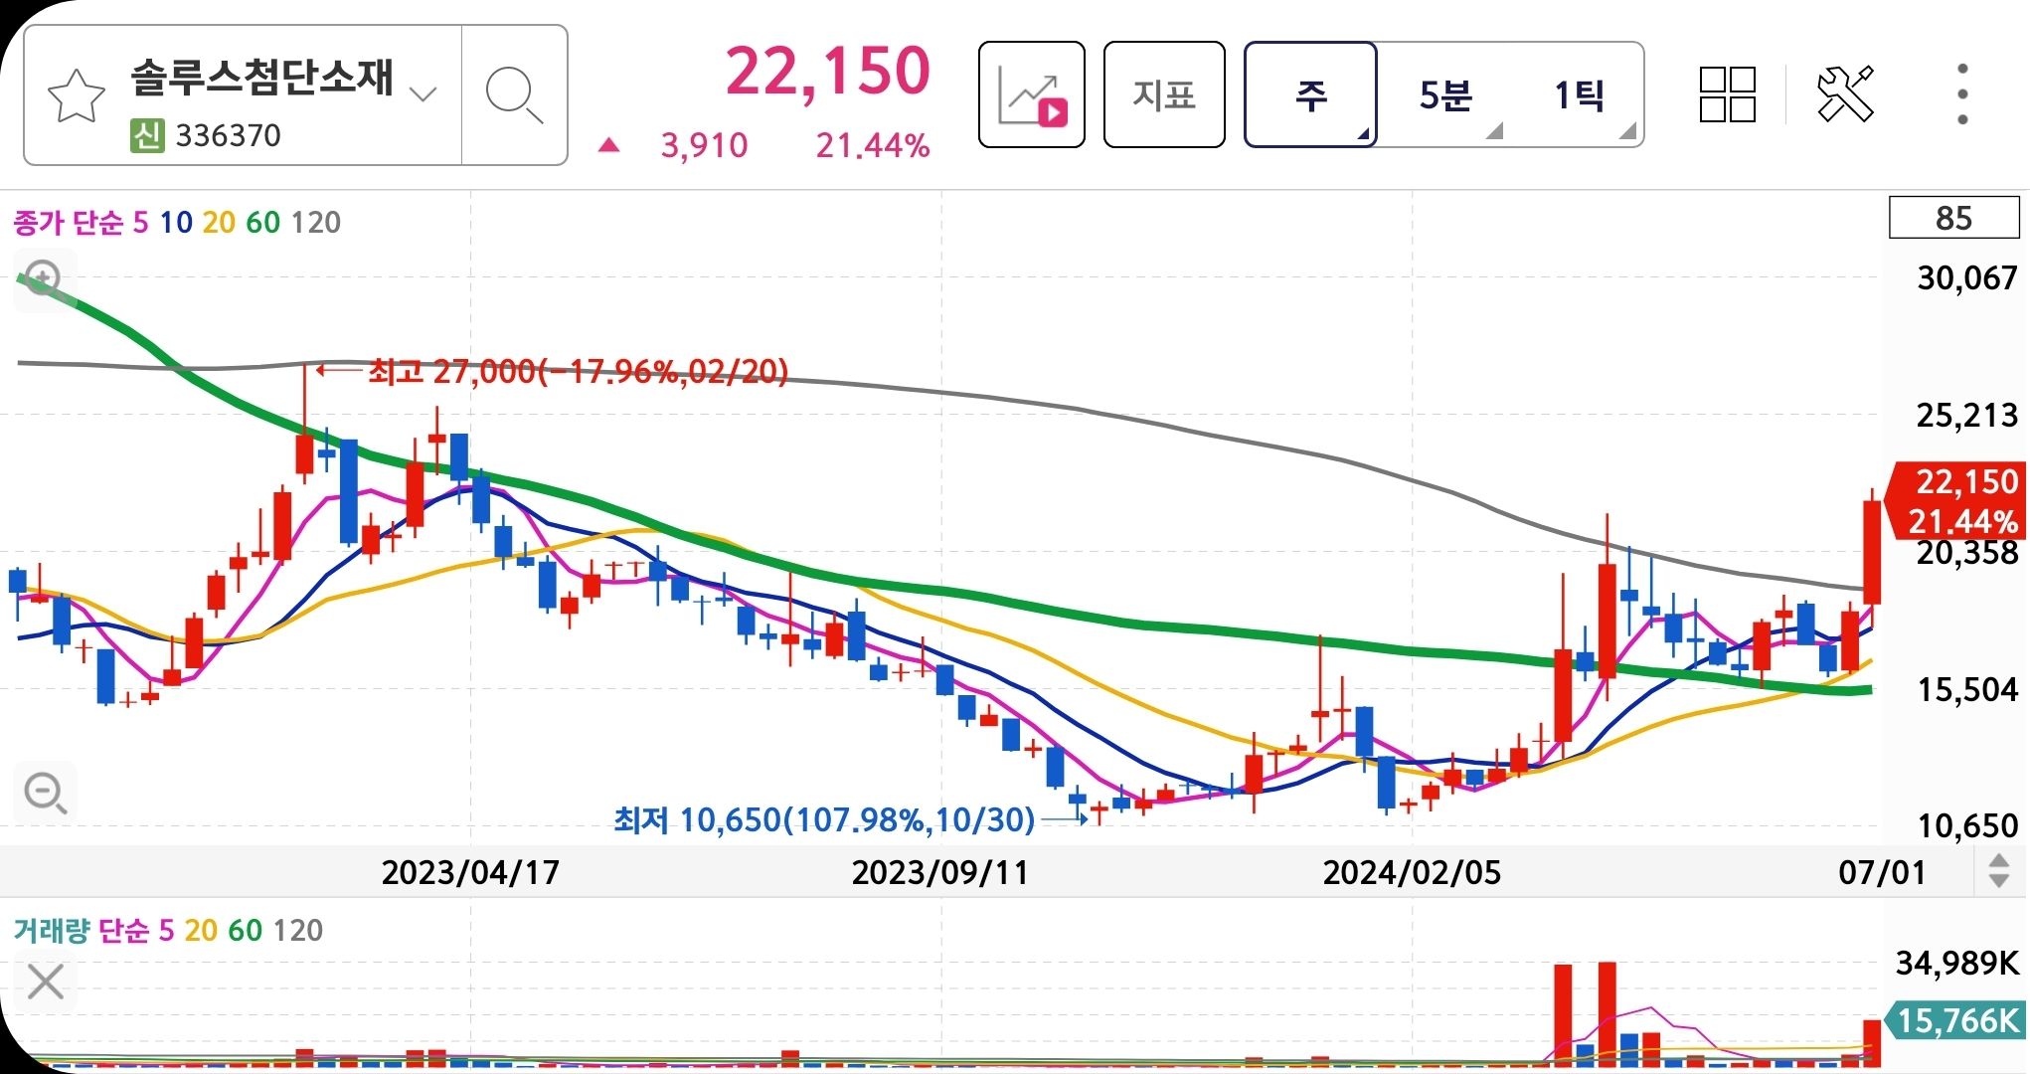Viewport: 2030px width, 1074px height.
Task: Zoom in the chart with plus magnifier
Action: tap(44, 279)
